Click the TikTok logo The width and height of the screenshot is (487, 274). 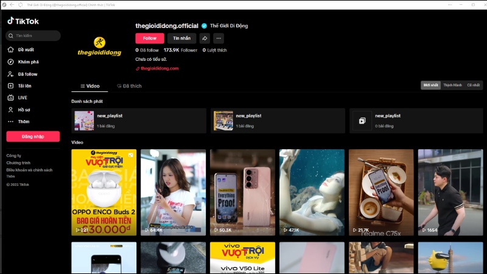pos(23,21)
